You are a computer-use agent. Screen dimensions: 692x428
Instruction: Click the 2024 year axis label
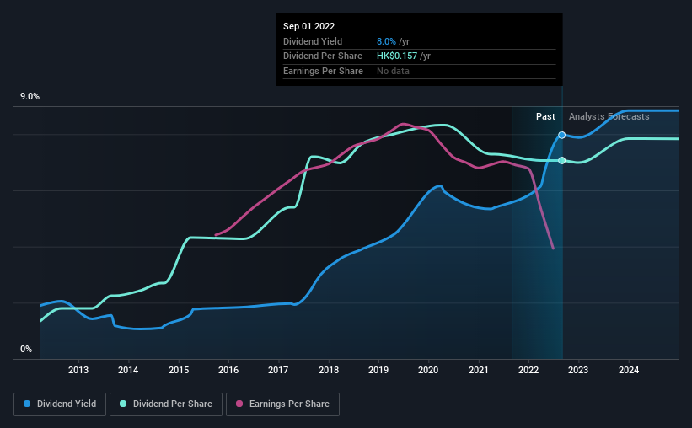coord(629,370)
